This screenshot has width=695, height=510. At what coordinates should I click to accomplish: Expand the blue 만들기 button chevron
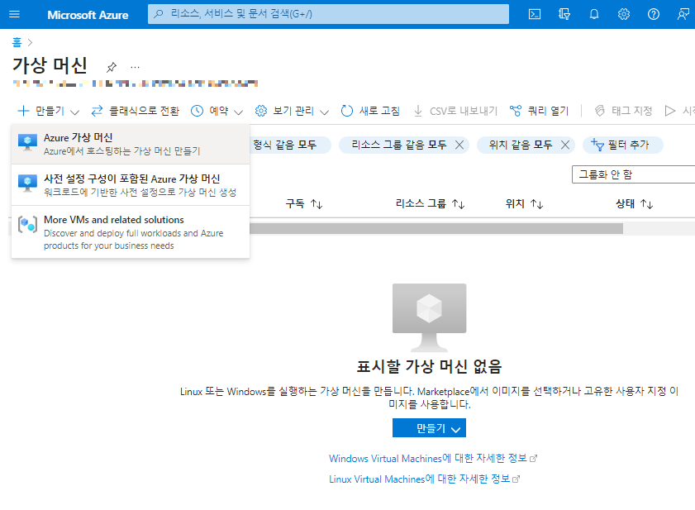coord(455,429)
